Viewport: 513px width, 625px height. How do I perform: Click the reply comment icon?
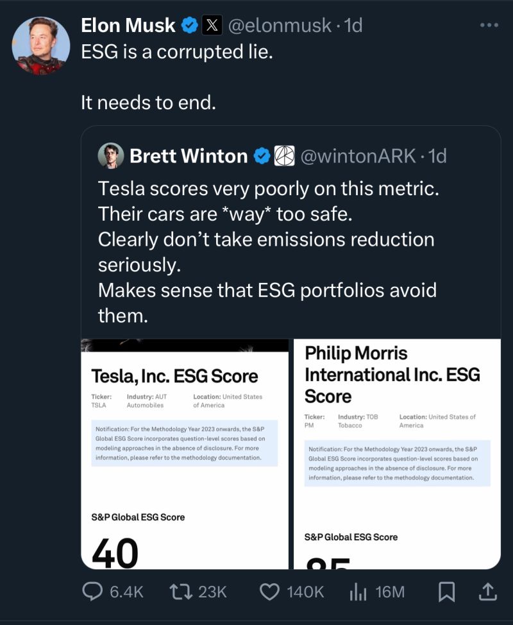click(x=94, y=591)
